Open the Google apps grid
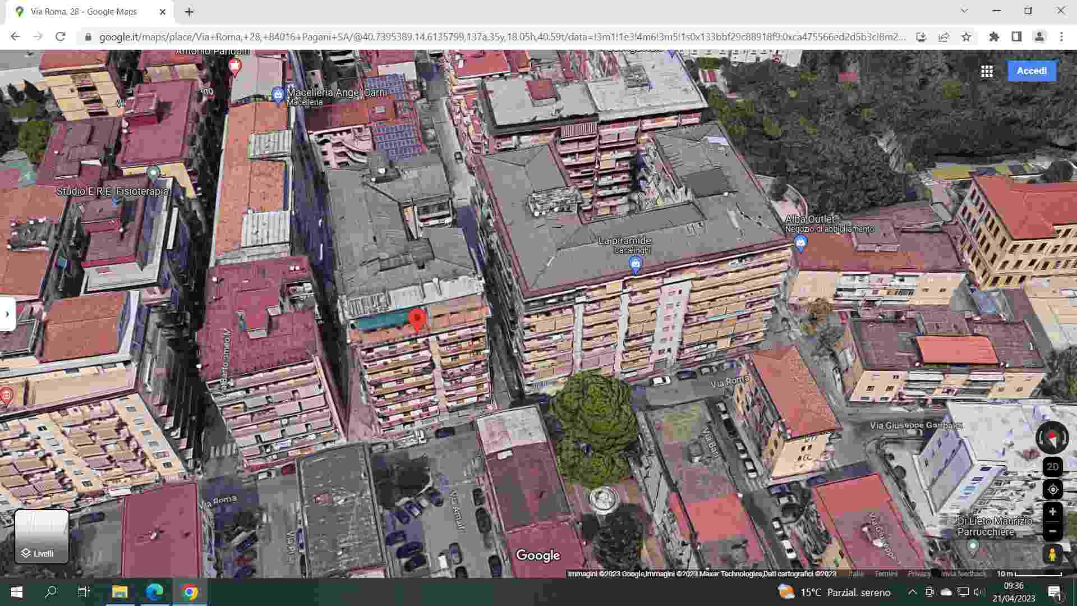This screenshot has width=1077, height=606. [987, 71]
